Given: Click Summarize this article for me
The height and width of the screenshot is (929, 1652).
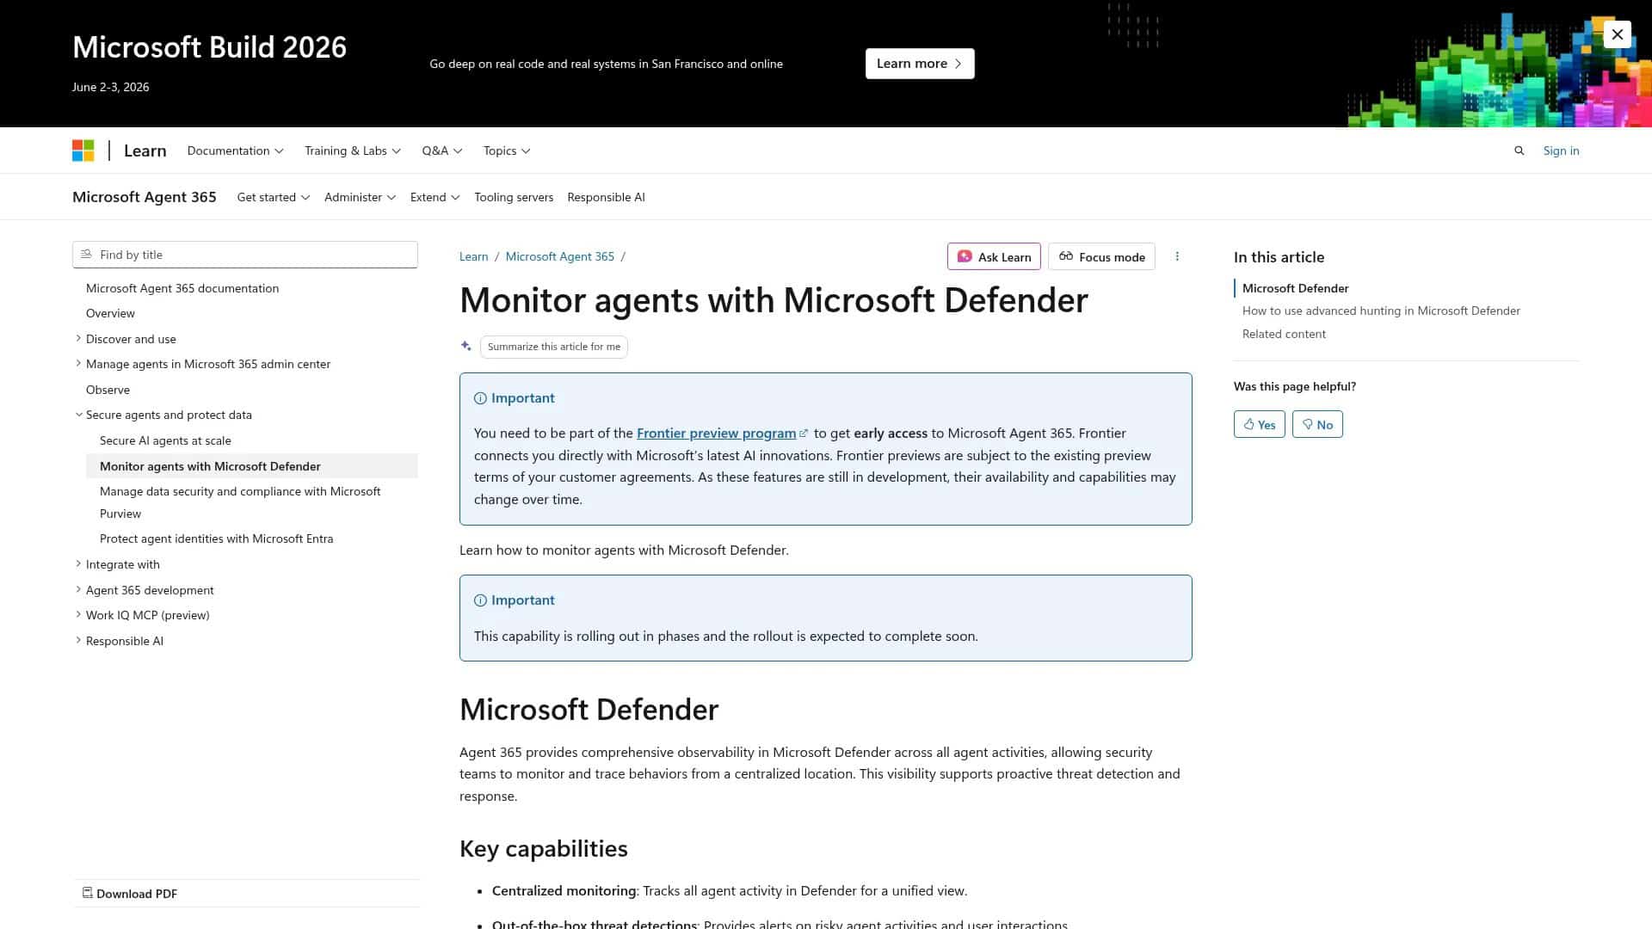Looking at the screenshot, I should (553, 347).
